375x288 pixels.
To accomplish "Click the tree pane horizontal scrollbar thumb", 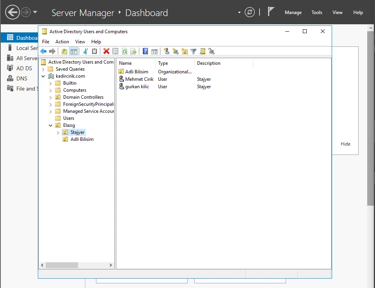I will point(62,265).
